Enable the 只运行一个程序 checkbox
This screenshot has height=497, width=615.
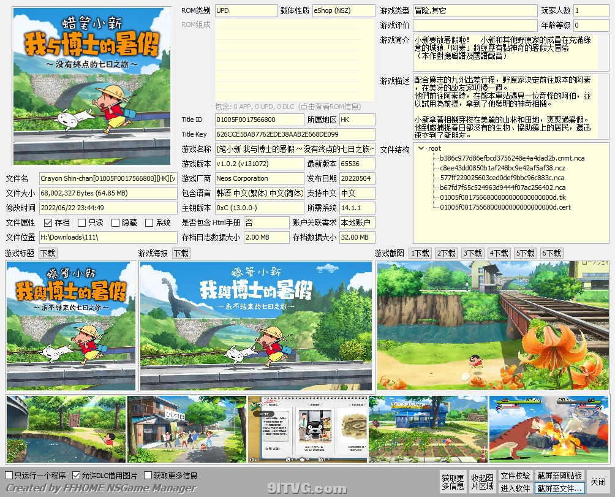point(9,475)
